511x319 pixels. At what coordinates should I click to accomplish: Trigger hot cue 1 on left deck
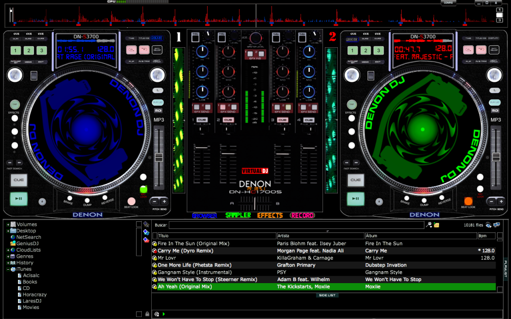pyautogui.click(x=15, y=50)
